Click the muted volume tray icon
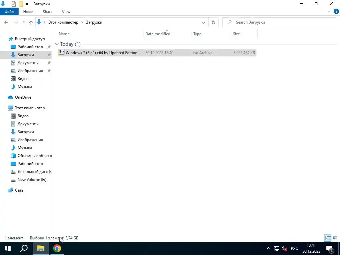This screenshot has height=255, width=340. 284,248
